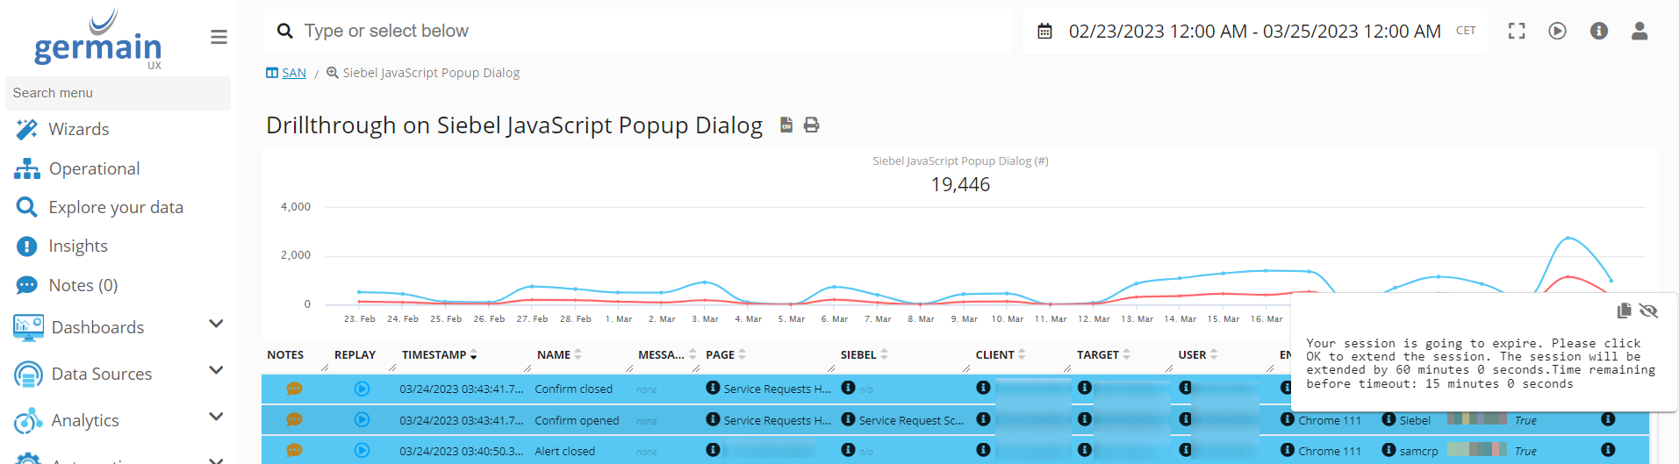Click the SAN breadcrumb link
The image size is (1679, 464).
pyautogui.click(x=293, y=73)
